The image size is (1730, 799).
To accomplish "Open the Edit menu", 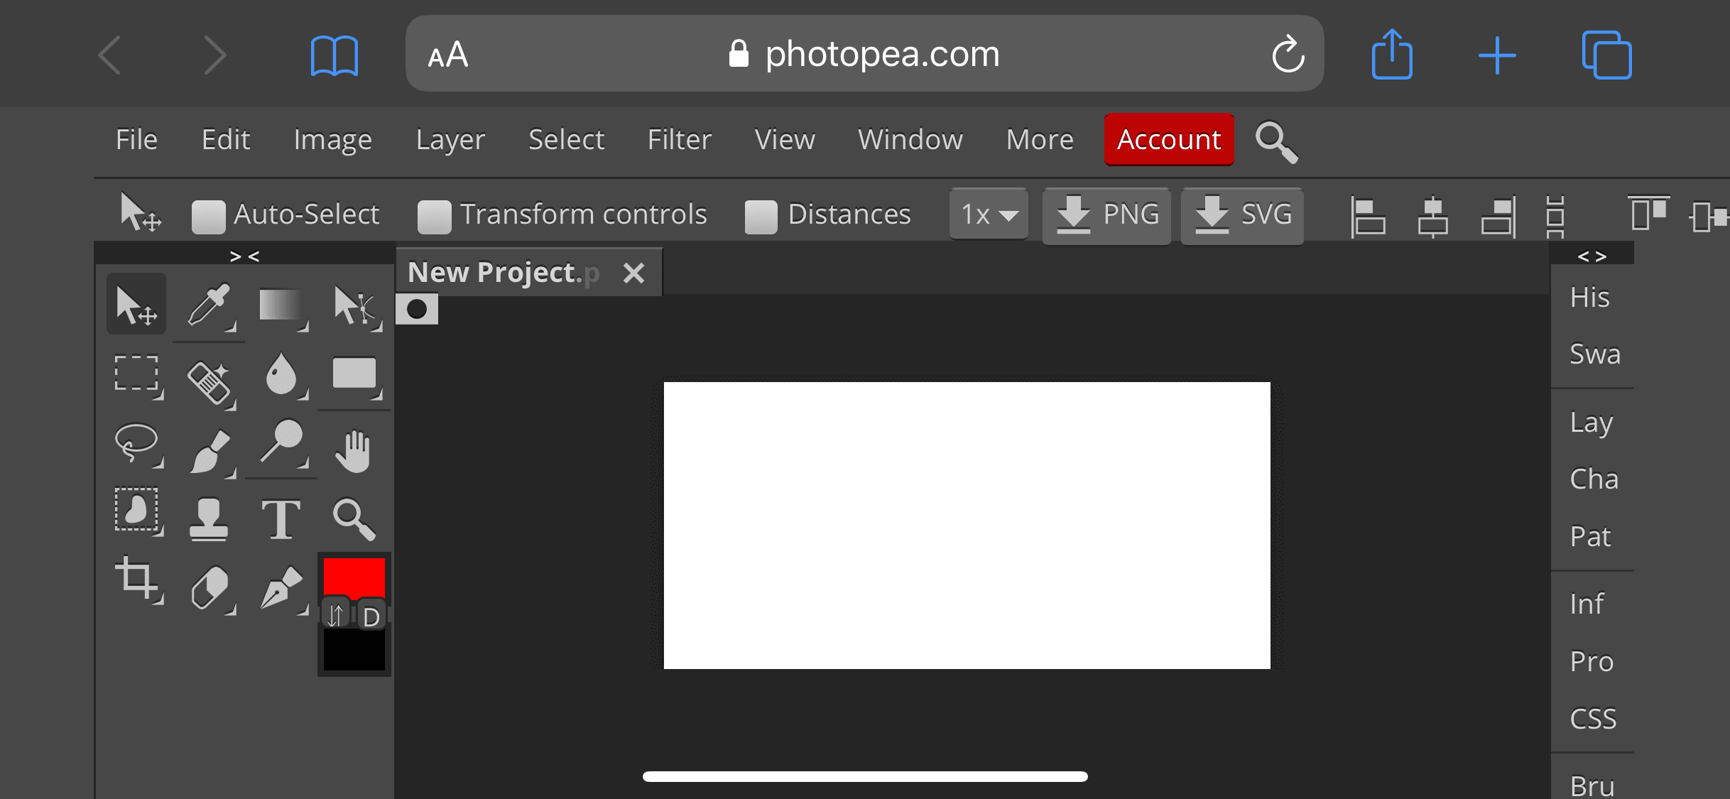I will click(x=226, y=139).
